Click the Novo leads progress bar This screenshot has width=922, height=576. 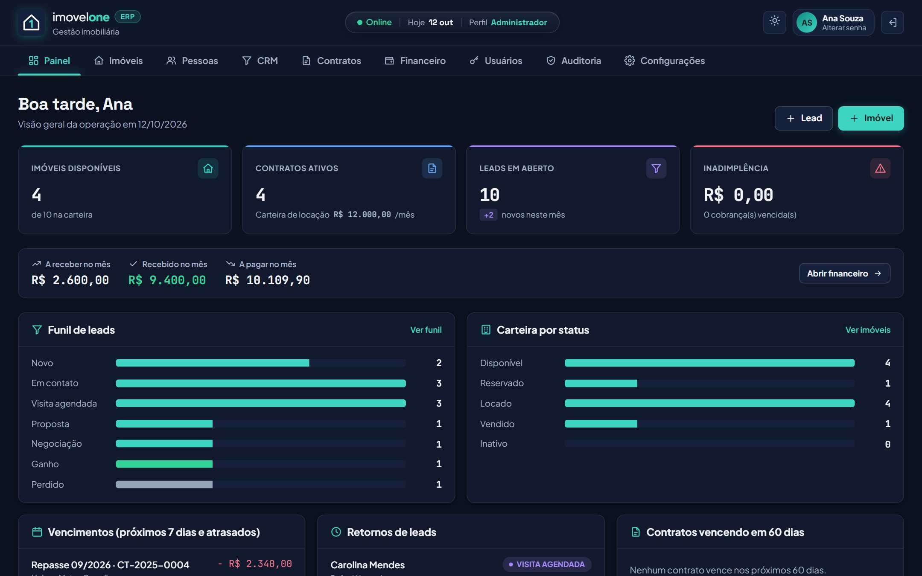pos(261,363)
